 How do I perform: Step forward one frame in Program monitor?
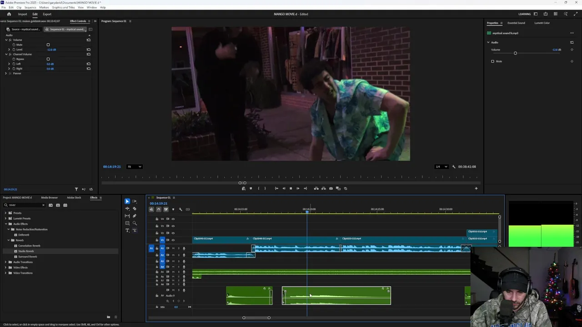coord(298,188)
